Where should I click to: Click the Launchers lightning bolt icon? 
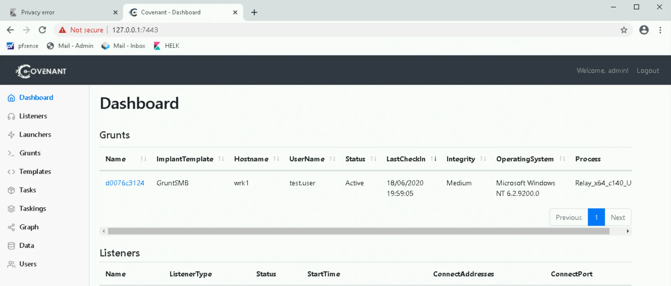click(11, 135)
